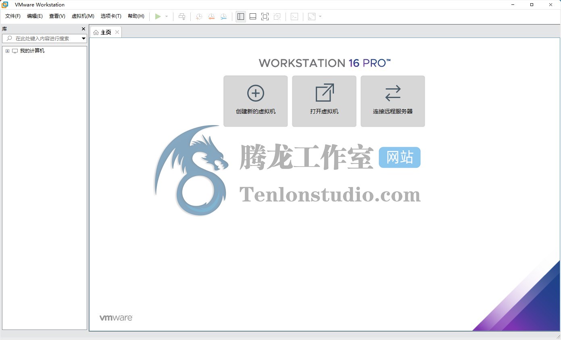
Task: Click the home icon on the 主页 tab
Action: point(96,32)
